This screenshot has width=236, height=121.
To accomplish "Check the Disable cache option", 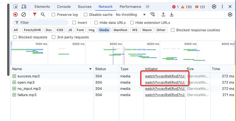I will click(86, 14).
